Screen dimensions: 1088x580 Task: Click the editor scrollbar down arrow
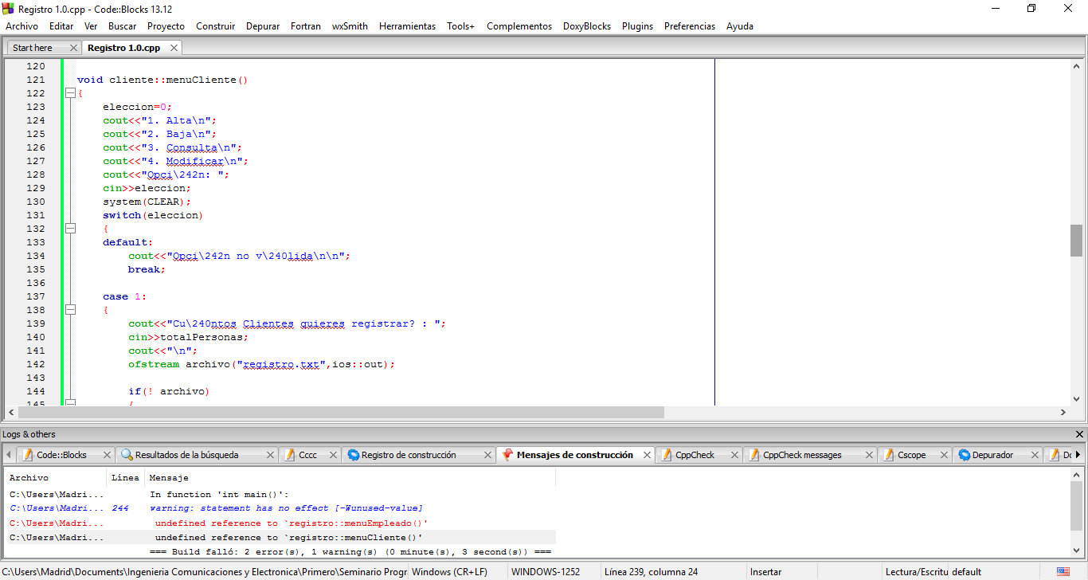pos(1076,398)
